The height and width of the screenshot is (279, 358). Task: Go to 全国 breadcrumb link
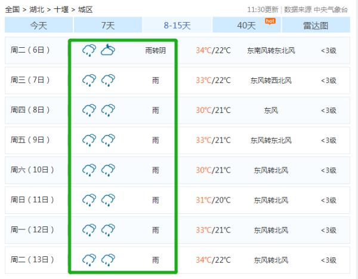13,10
